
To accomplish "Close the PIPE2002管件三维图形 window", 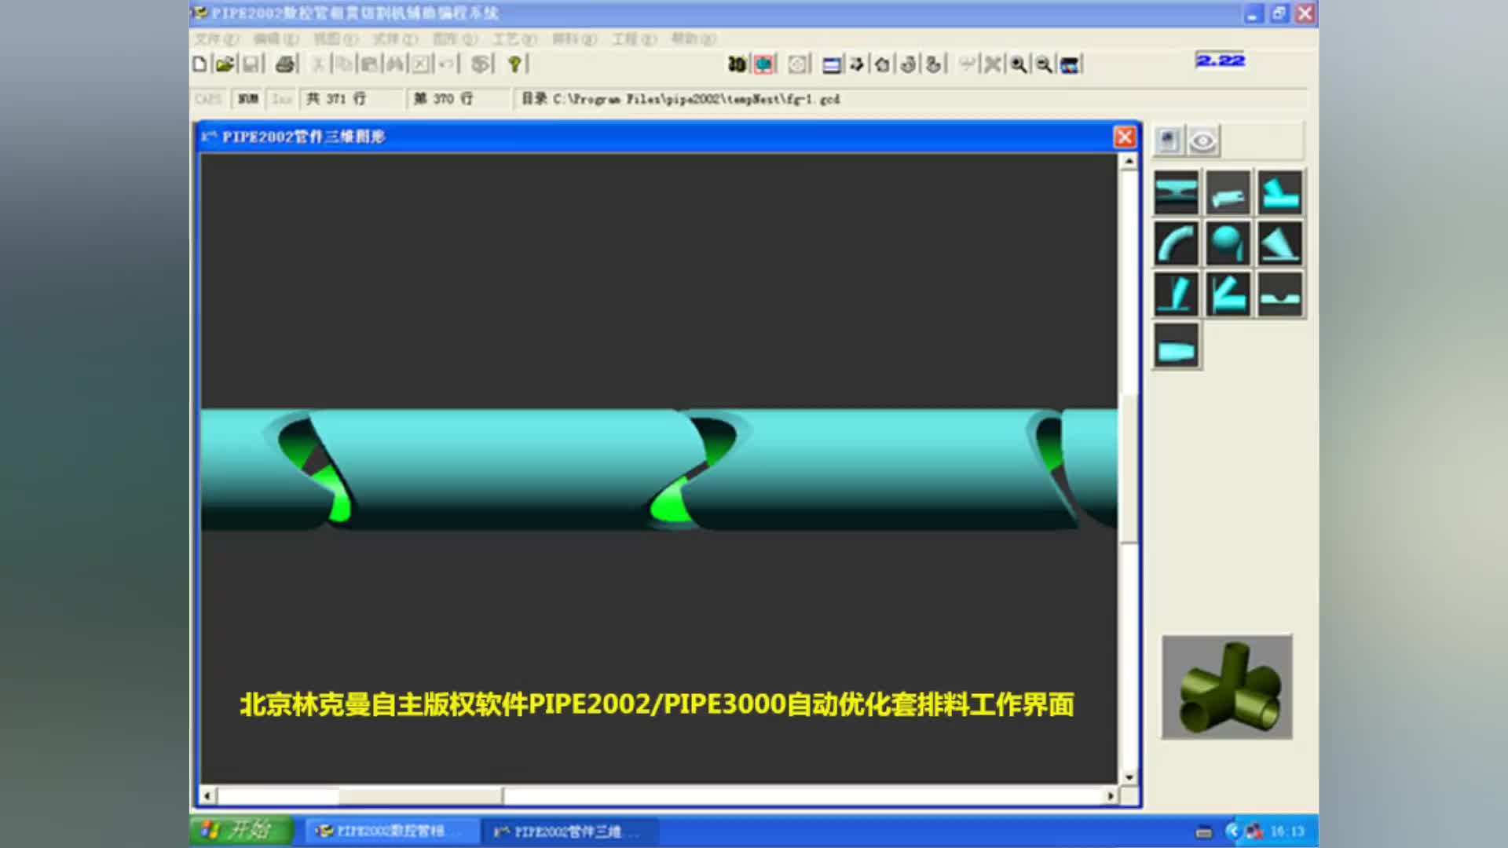I will coord(1125,137).
